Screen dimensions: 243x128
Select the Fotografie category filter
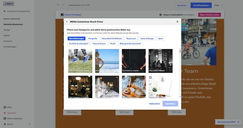pos(93,39)
